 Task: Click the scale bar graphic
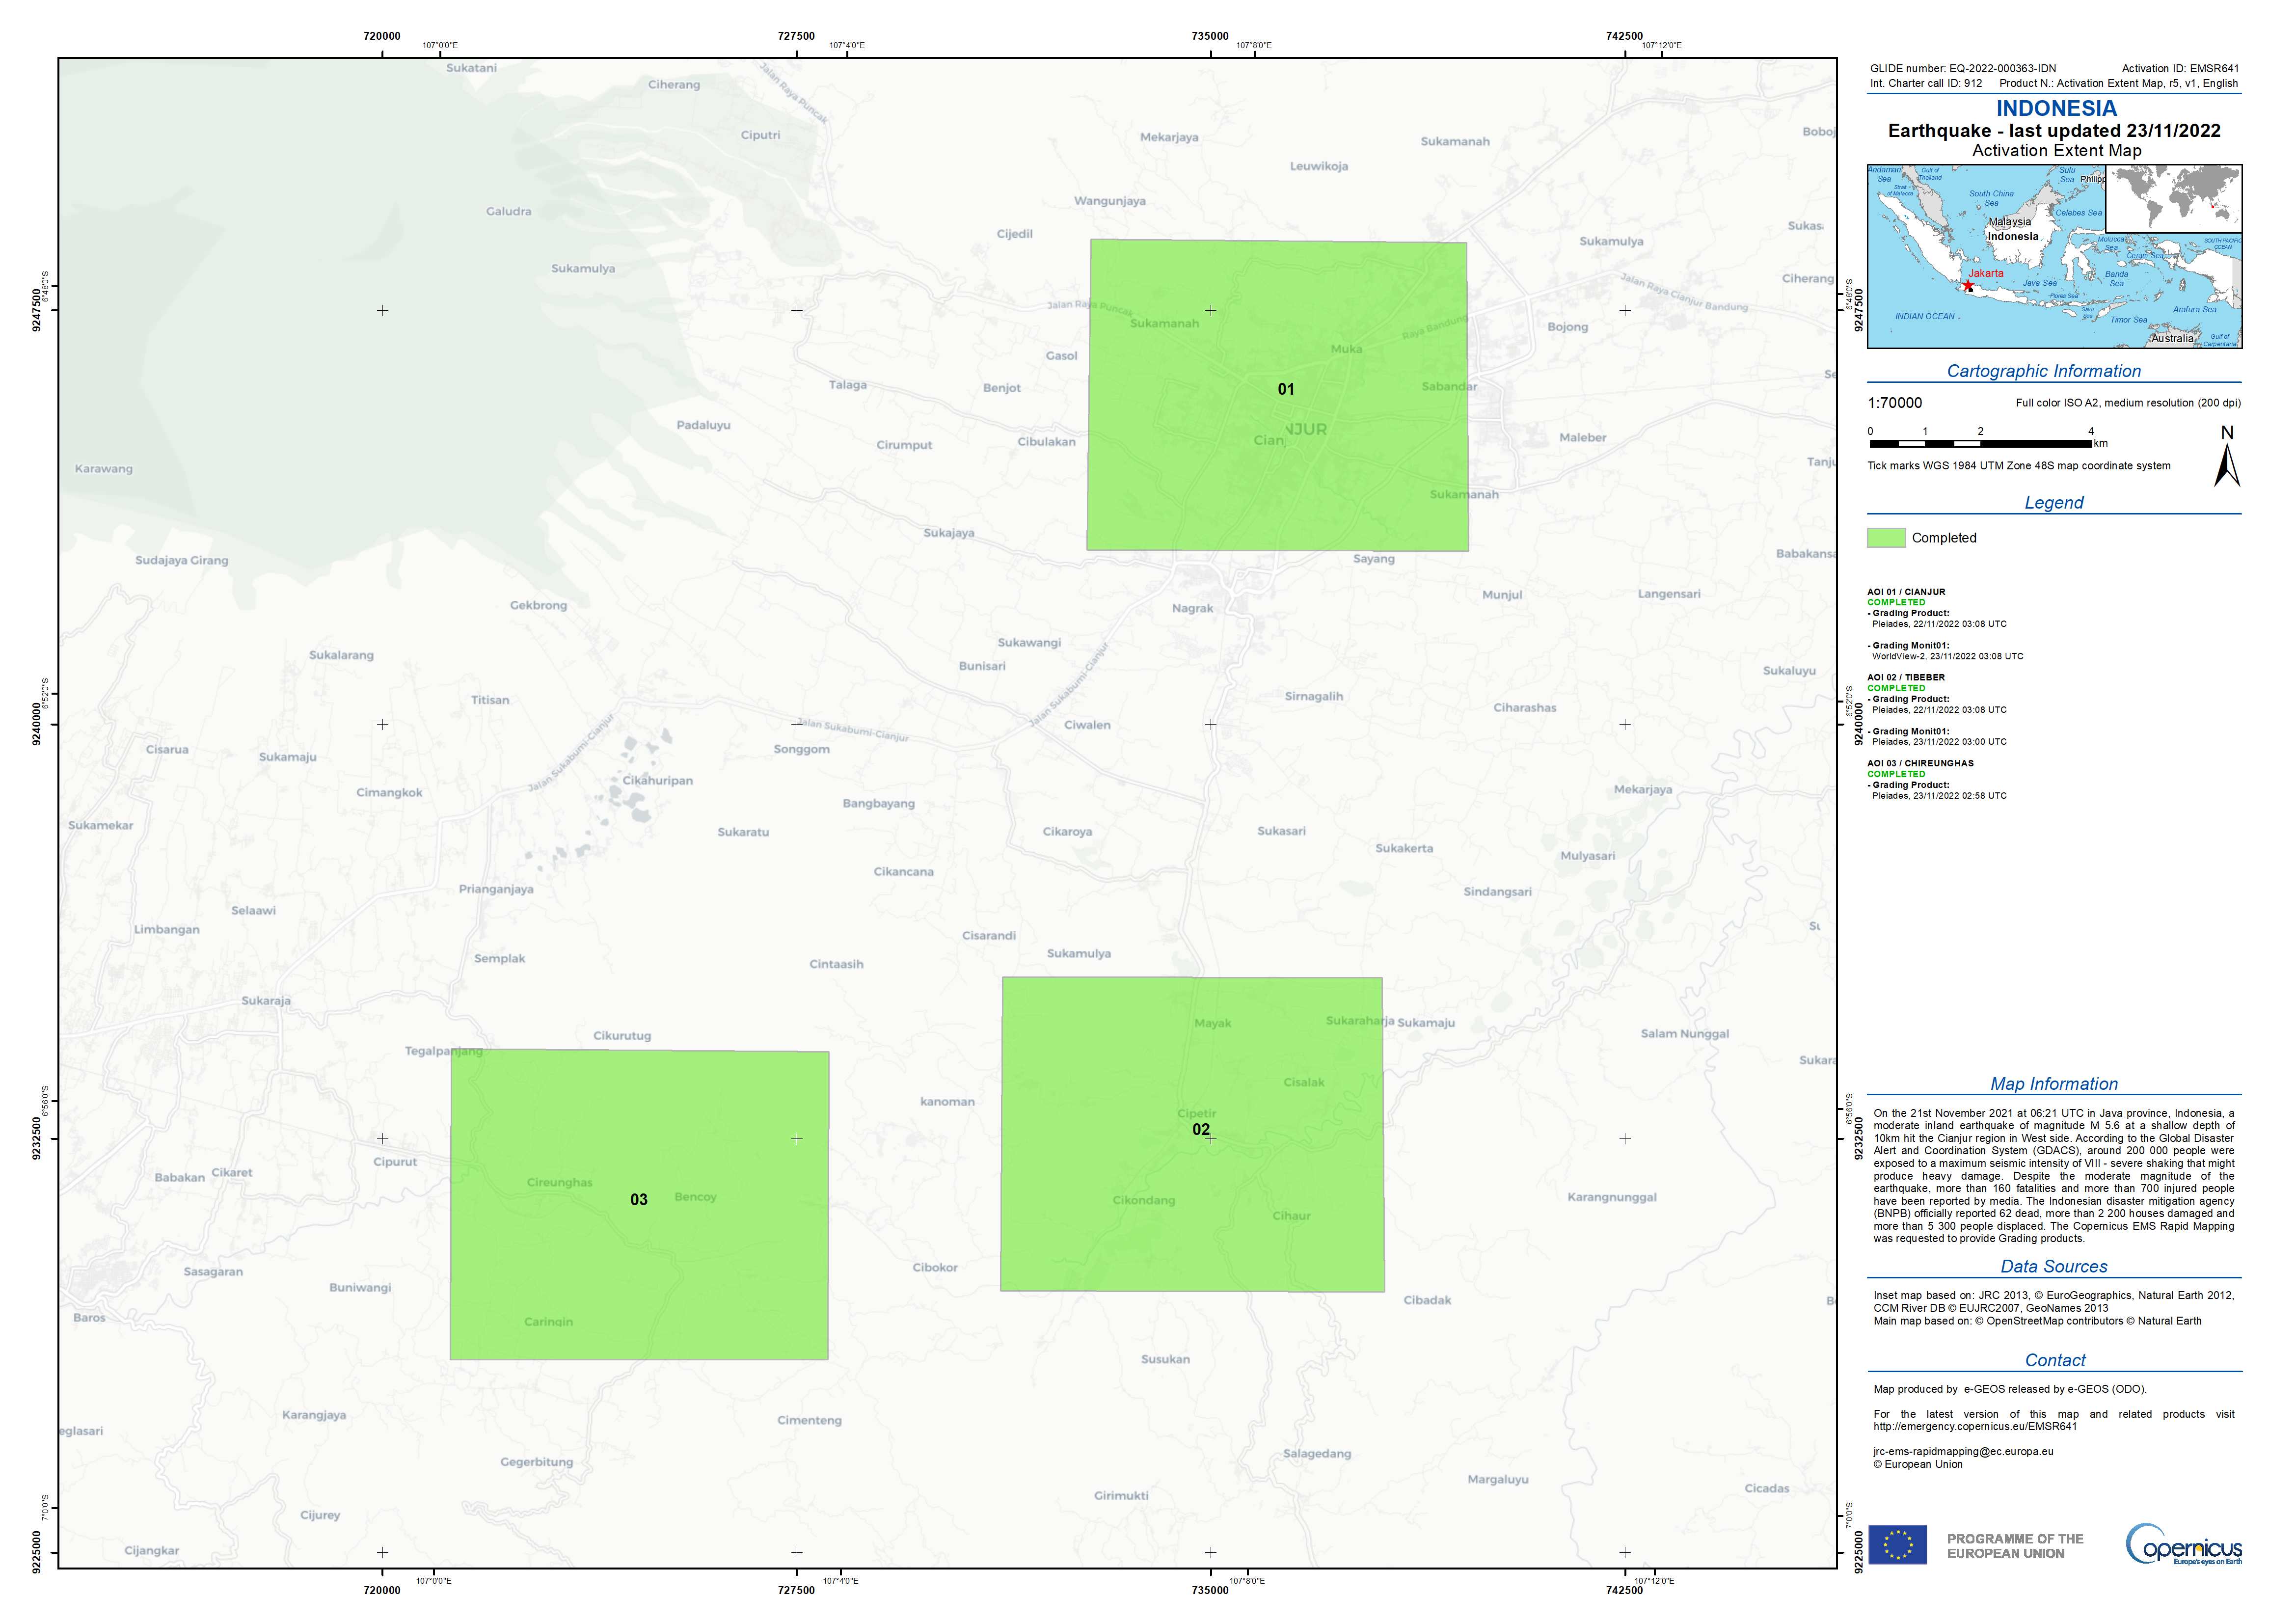coord(1982,443)
